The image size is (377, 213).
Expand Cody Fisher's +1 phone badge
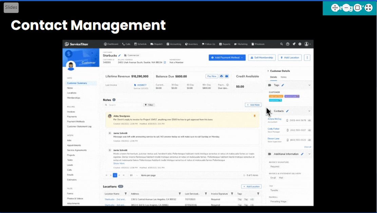(x=309, y=130)
